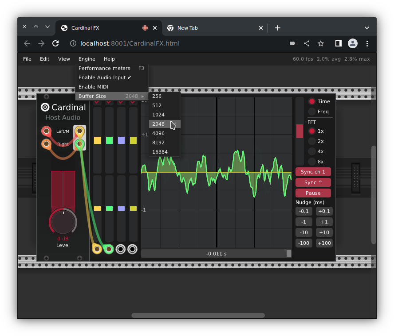This screenshot has width=394, height=336.
Task: Open the browser three-dot menu
Action: point(367,43)
